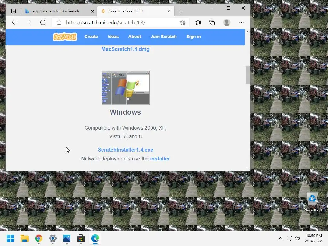The height and width of the screenshot is (246, 328).
Task: Open Edge Settings and more menu
Action: [242, 22]
